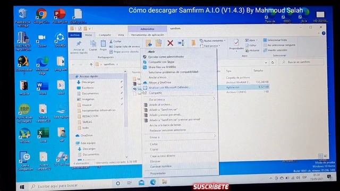Open the SHAREit desktop shortcut

coord(60,40)
